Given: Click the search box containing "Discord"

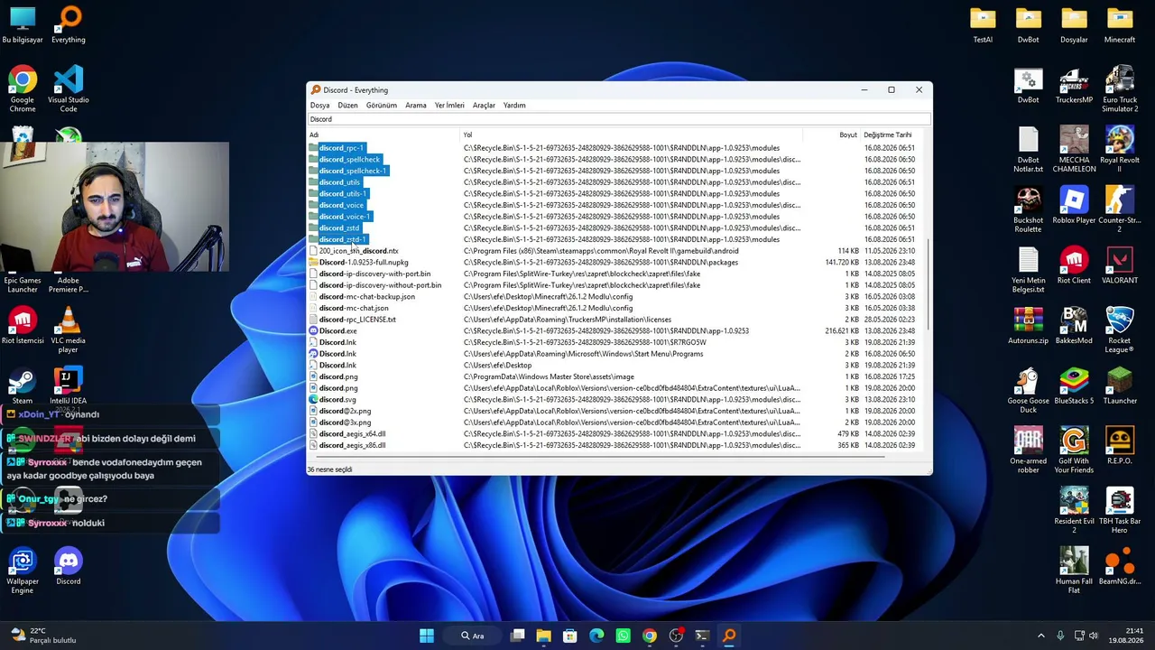Looking at the screenshot, I should 619,119.
